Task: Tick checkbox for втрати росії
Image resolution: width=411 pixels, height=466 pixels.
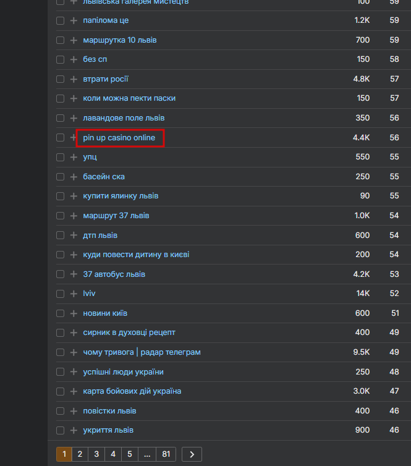Action: 61,79
